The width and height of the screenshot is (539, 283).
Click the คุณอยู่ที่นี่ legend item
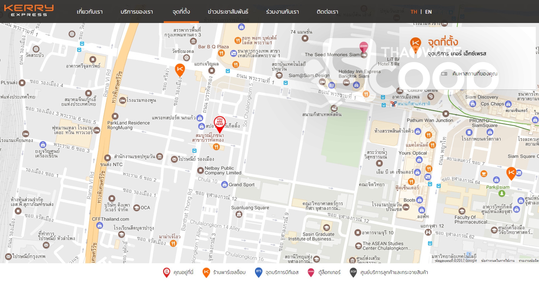tap(178, 273)
